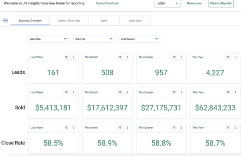This screenshot has height=156, width=241.
Task: Select the 161 leads value
Action: (53, 73)
